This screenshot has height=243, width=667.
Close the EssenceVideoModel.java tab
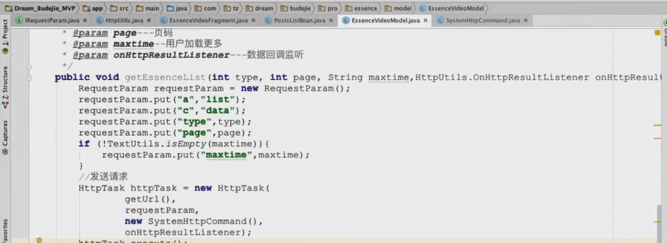[425, 20]
